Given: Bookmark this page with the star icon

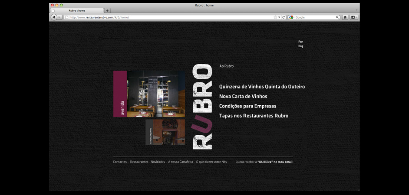Looking at the screenshot, I should click(275, 17).
